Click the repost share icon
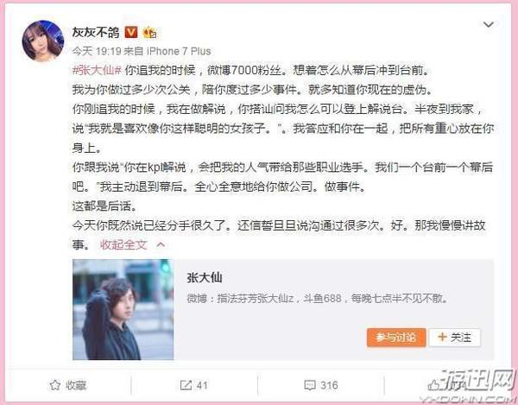The height and width of the screenshot is (405, 518). pos(186,385)
